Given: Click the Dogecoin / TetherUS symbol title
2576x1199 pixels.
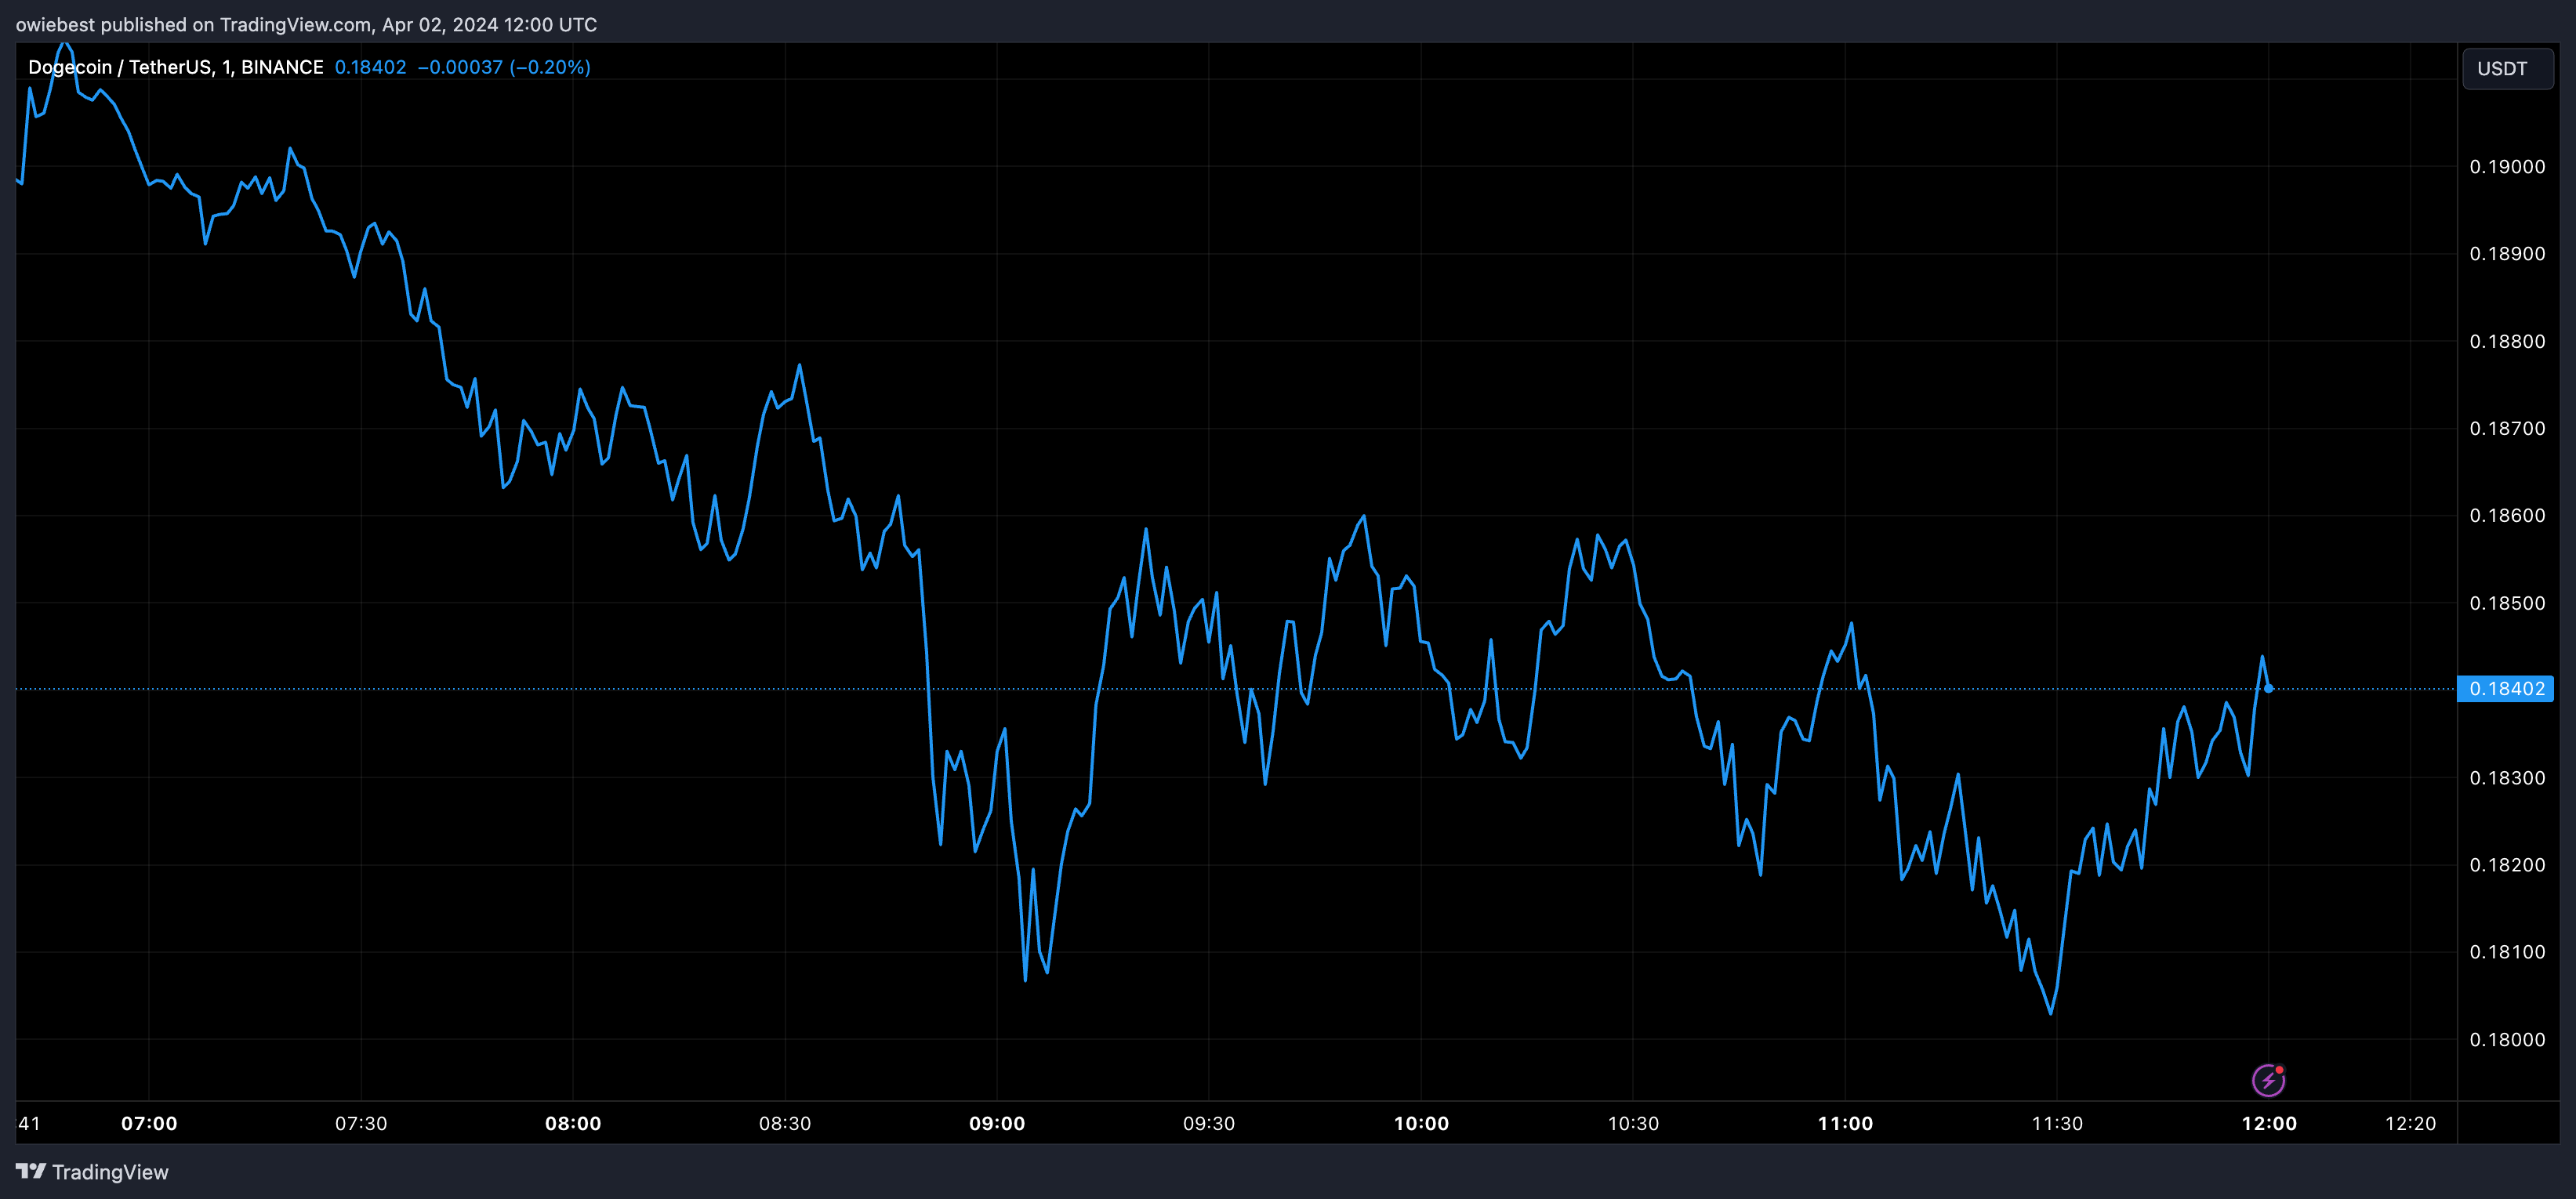Looking at the screenshot, I should click(x=175, y=67).
